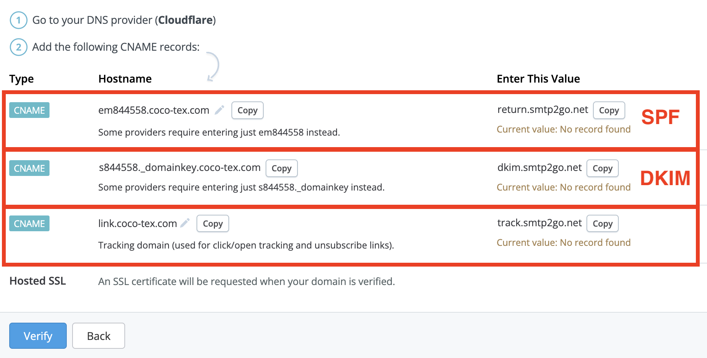Click the step 1 circle icon
This screenshot has width=707, height=358.
click(x=18, y=20)
